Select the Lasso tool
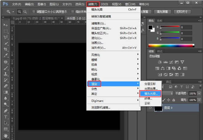203x140 pixels. click(x=6, y=37)
